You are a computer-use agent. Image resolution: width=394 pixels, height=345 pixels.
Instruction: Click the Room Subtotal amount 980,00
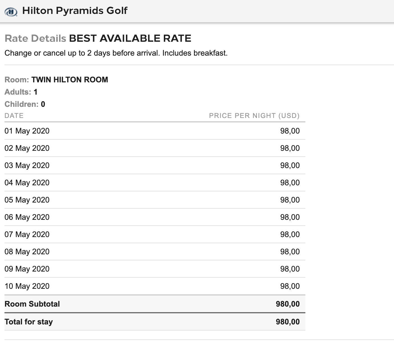pos(288,304)
